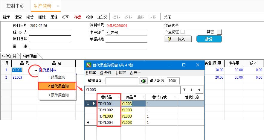The width and height of the screenshot is (264, 140).
Task: Click the up arrow in search bar
Action: 199,89
